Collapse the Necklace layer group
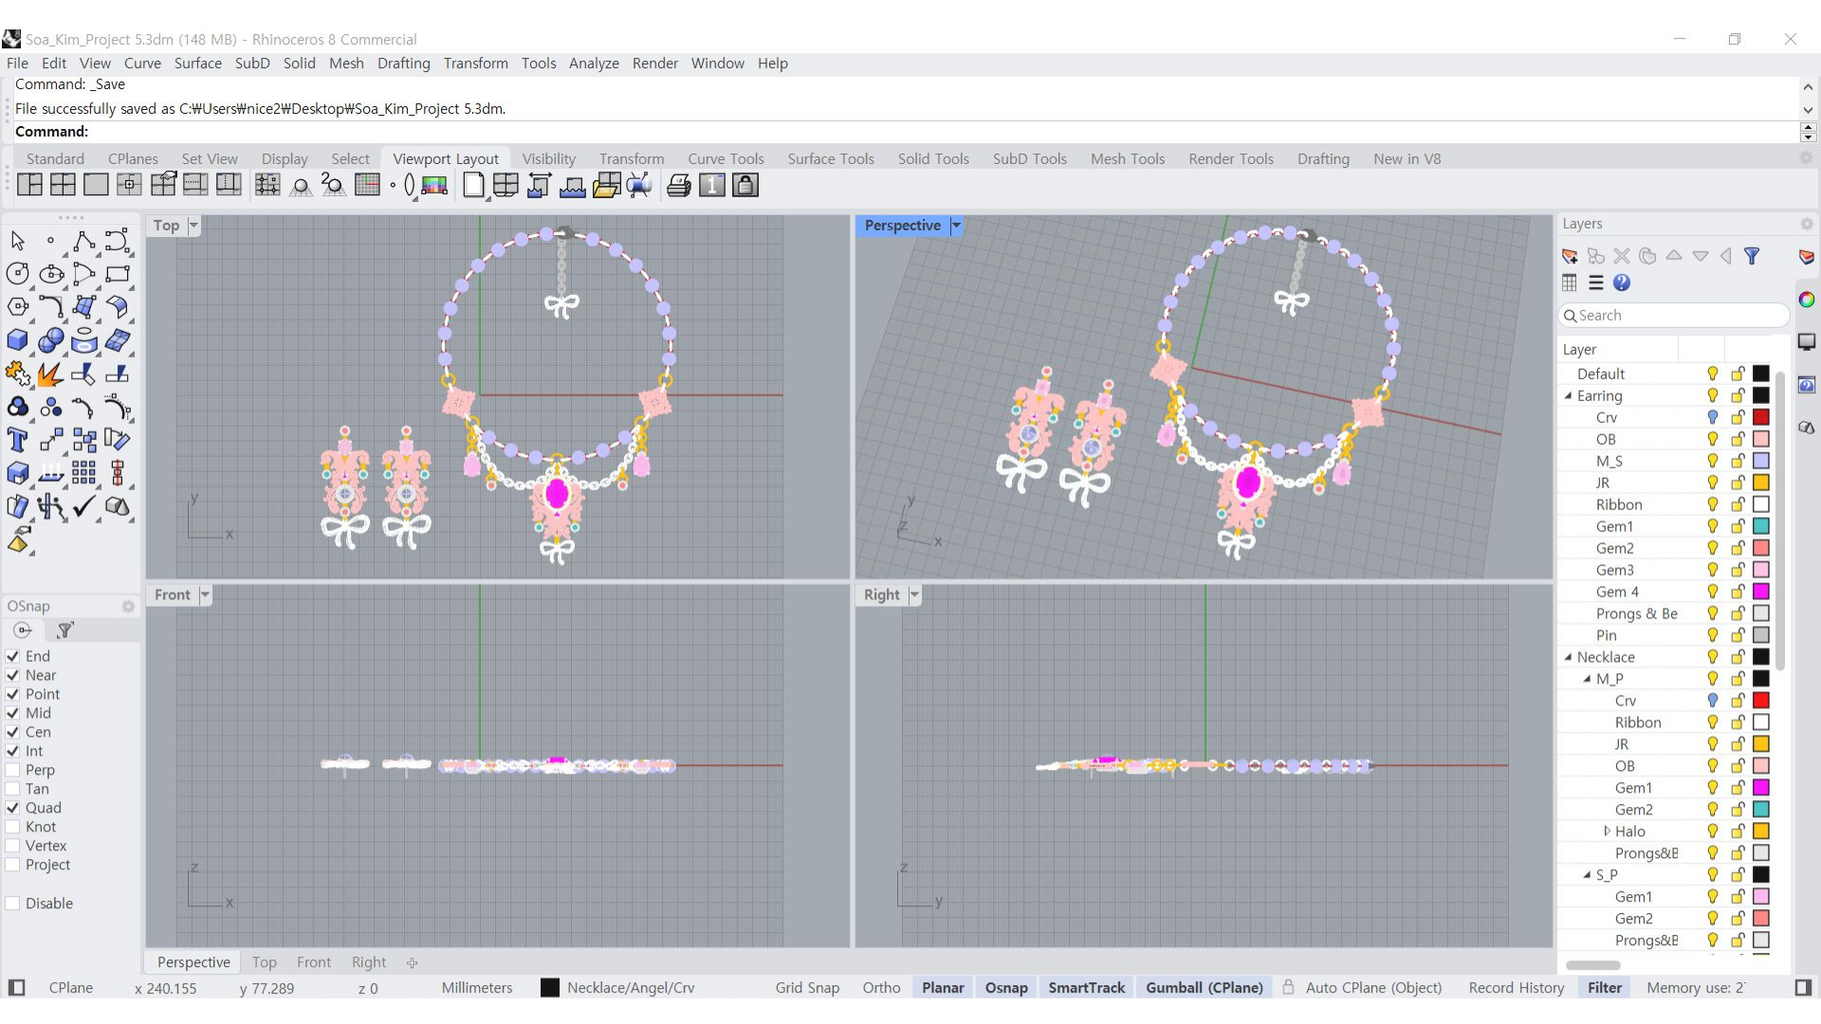 pyautogui.click(x=1568, y=657)
